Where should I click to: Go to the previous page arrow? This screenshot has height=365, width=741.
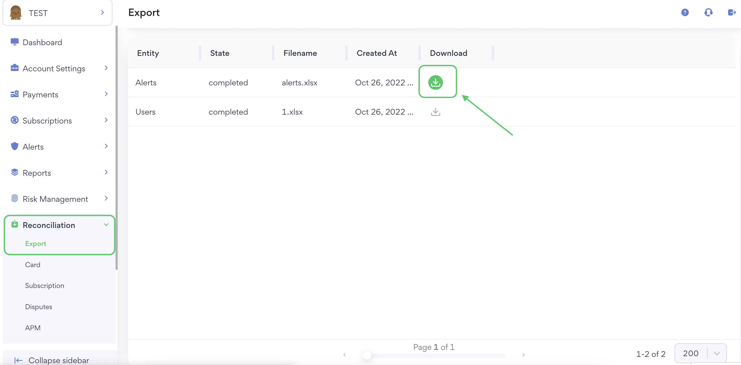344,355
